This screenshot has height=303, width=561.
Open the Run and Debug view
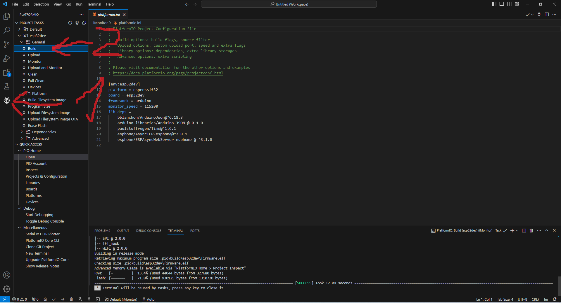6,58
